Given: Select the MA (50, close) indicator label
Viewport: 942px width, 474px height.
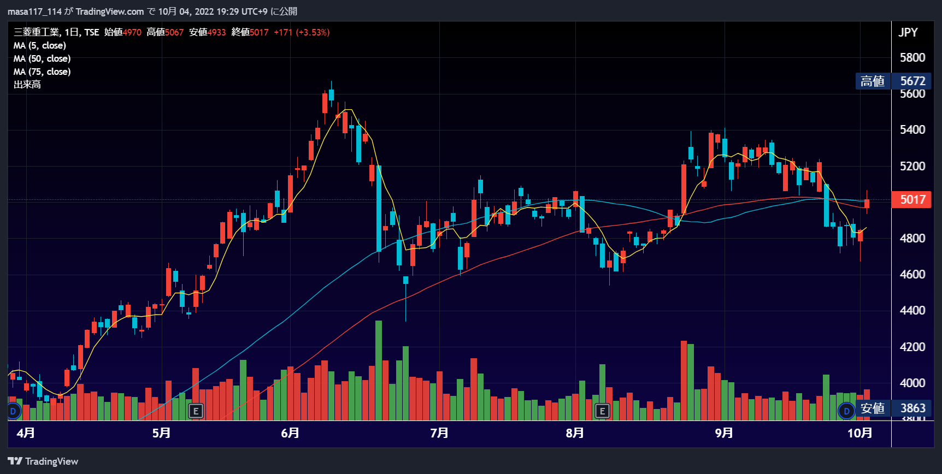Looking at the screenshot, I should coord(42,58).
